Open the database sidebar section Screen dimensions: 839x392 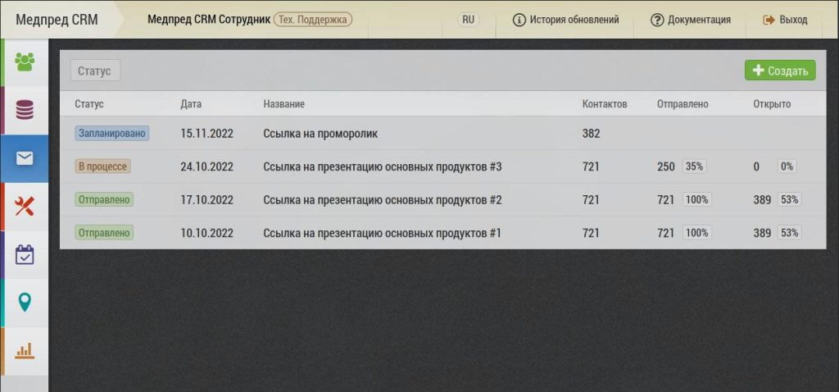click(x=25, y=111)
